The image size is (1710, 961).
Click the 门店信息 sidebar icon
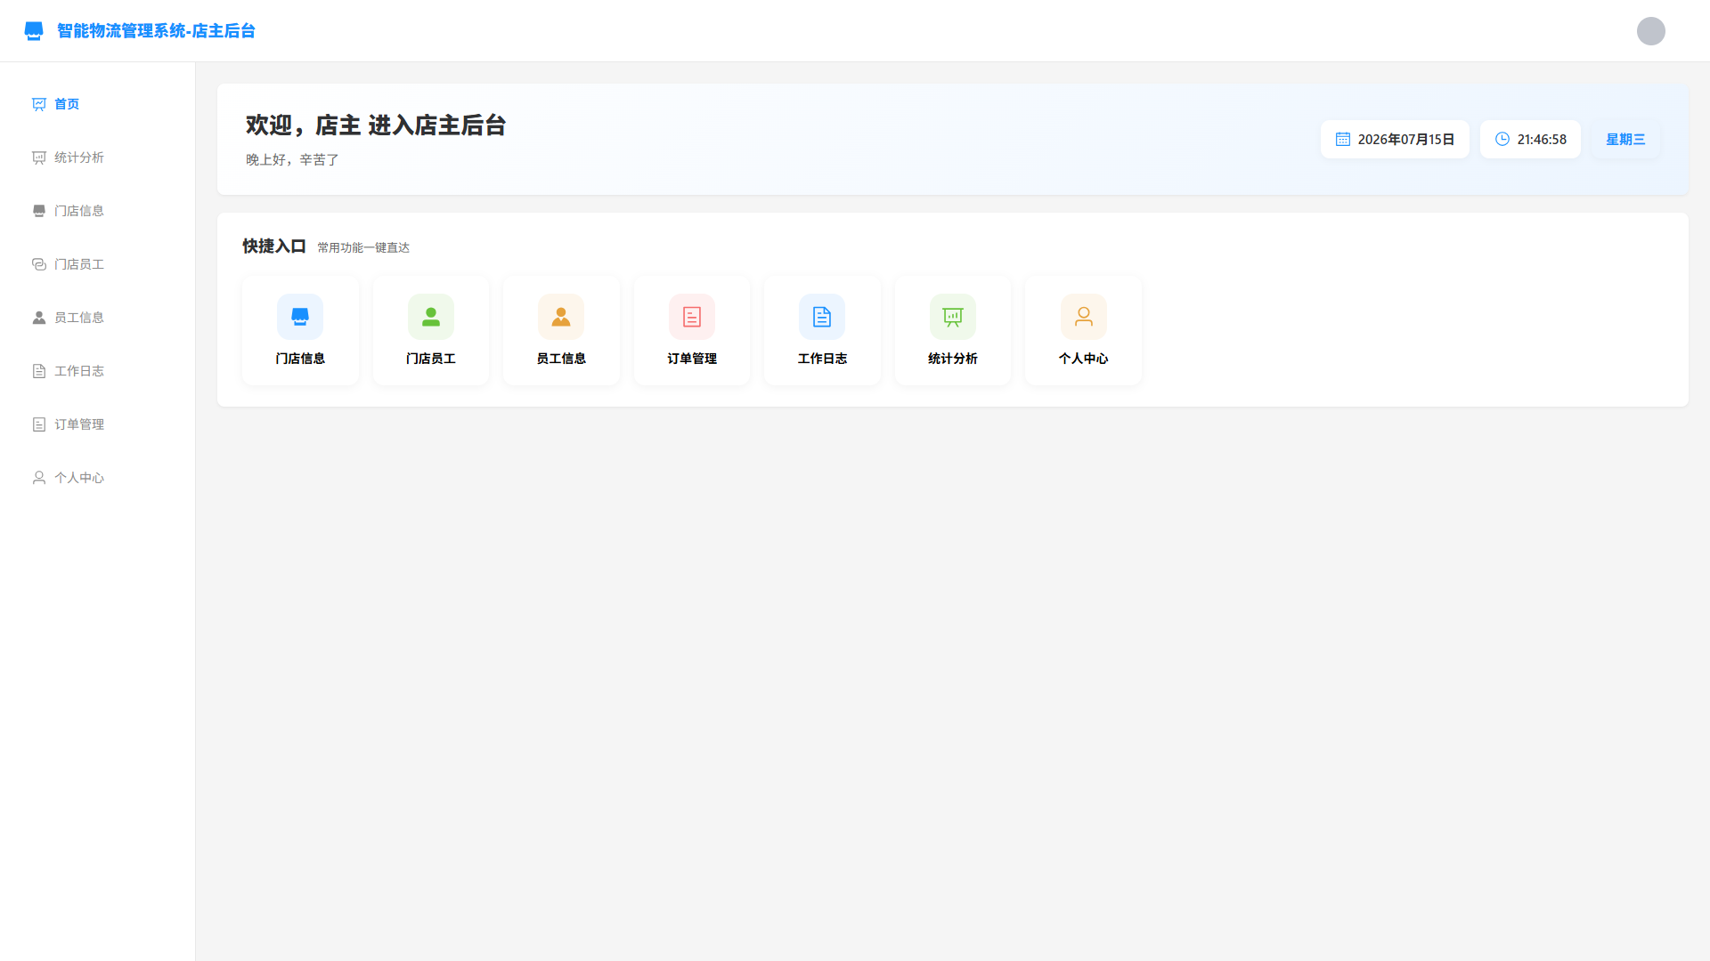point(39,211)
